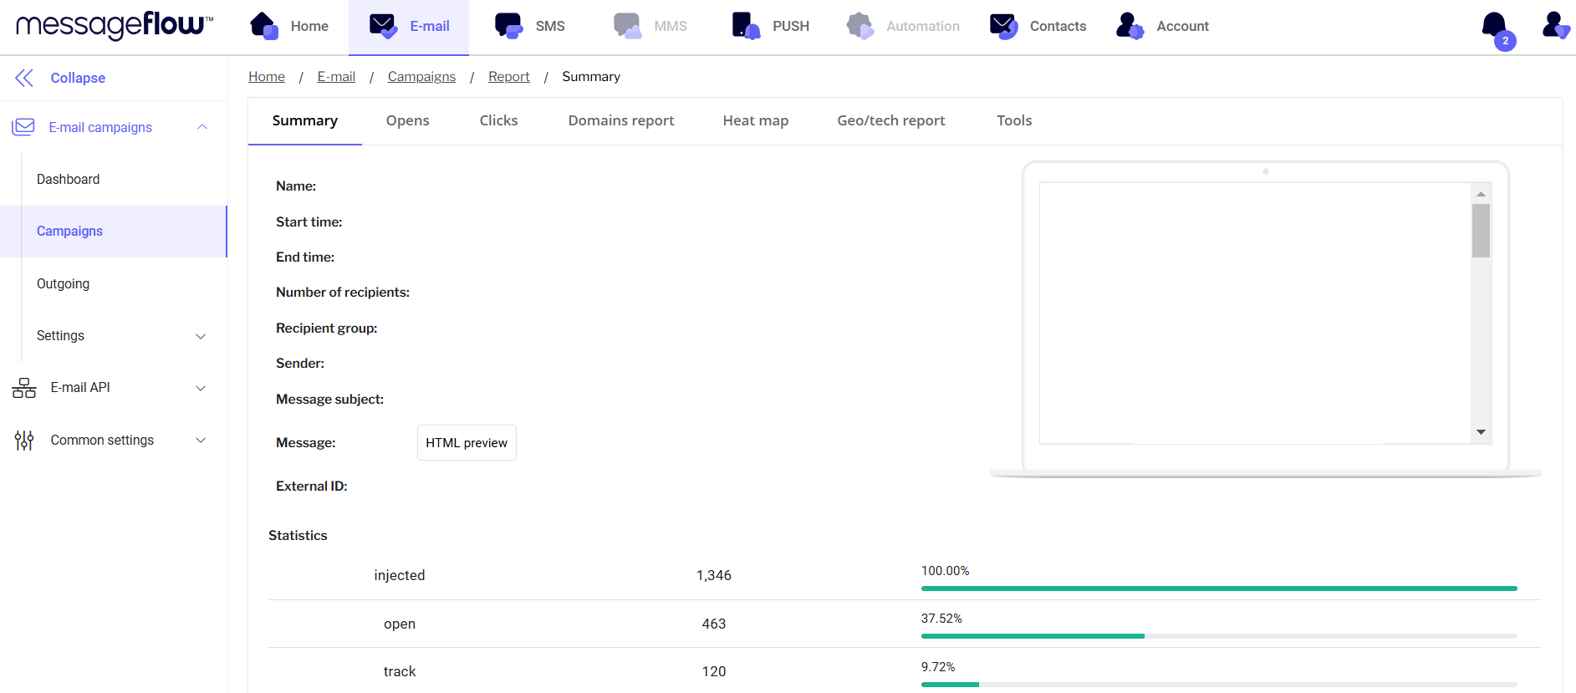Expand the E-mail API section
This screenshot has width=1576, height=693.
pyautogui.click(x=201, y=388)
